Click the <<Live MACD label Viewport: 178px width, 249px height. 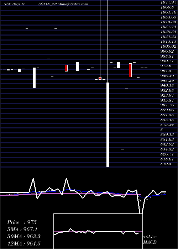coord(150,240)
